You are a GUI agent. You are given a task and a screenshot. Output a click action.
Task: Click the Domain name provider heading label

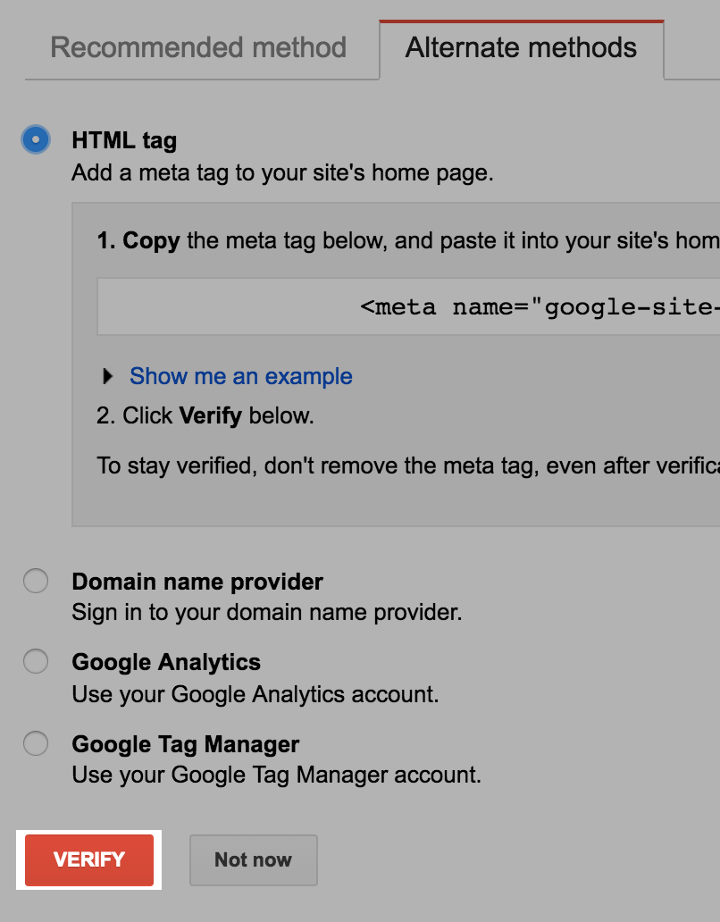click(197, 582)
